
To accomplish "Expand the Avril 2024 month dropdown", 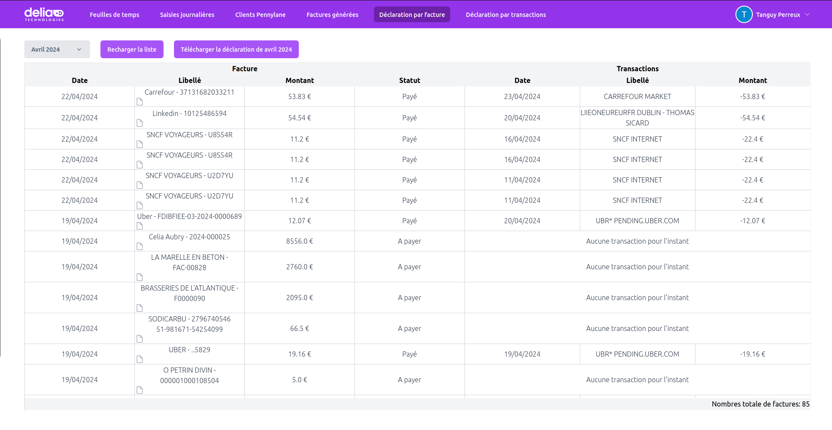I will pyautogui.click(x=57, y=50).
